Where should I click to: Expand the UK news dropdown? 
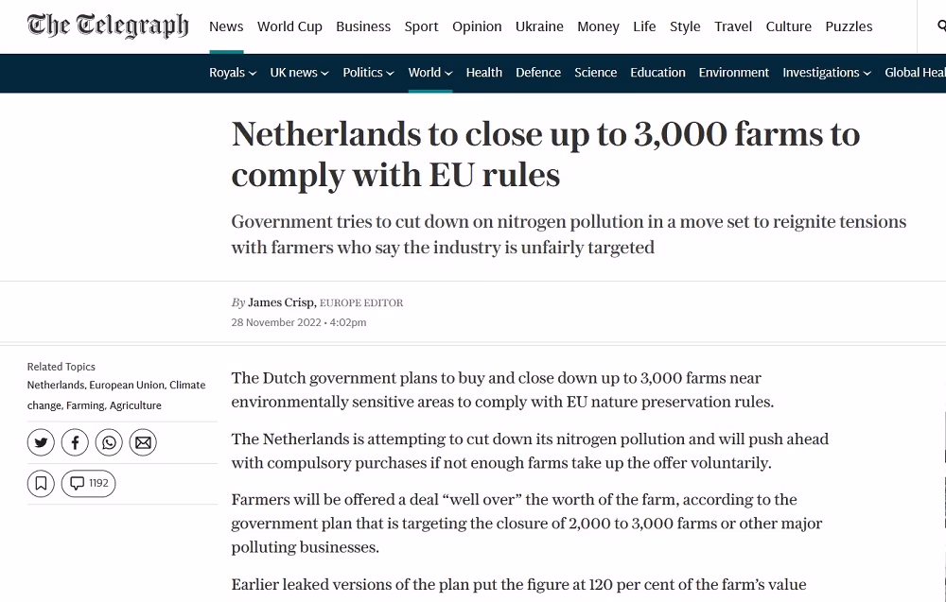pyautogui.click(x=299, y=73)
